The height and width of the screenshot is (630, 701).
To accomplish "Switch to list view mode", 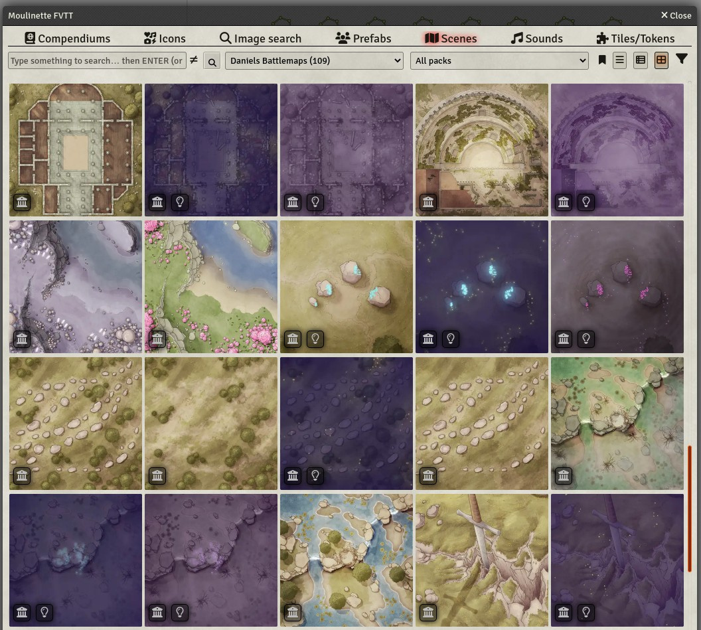I will 619,60.
